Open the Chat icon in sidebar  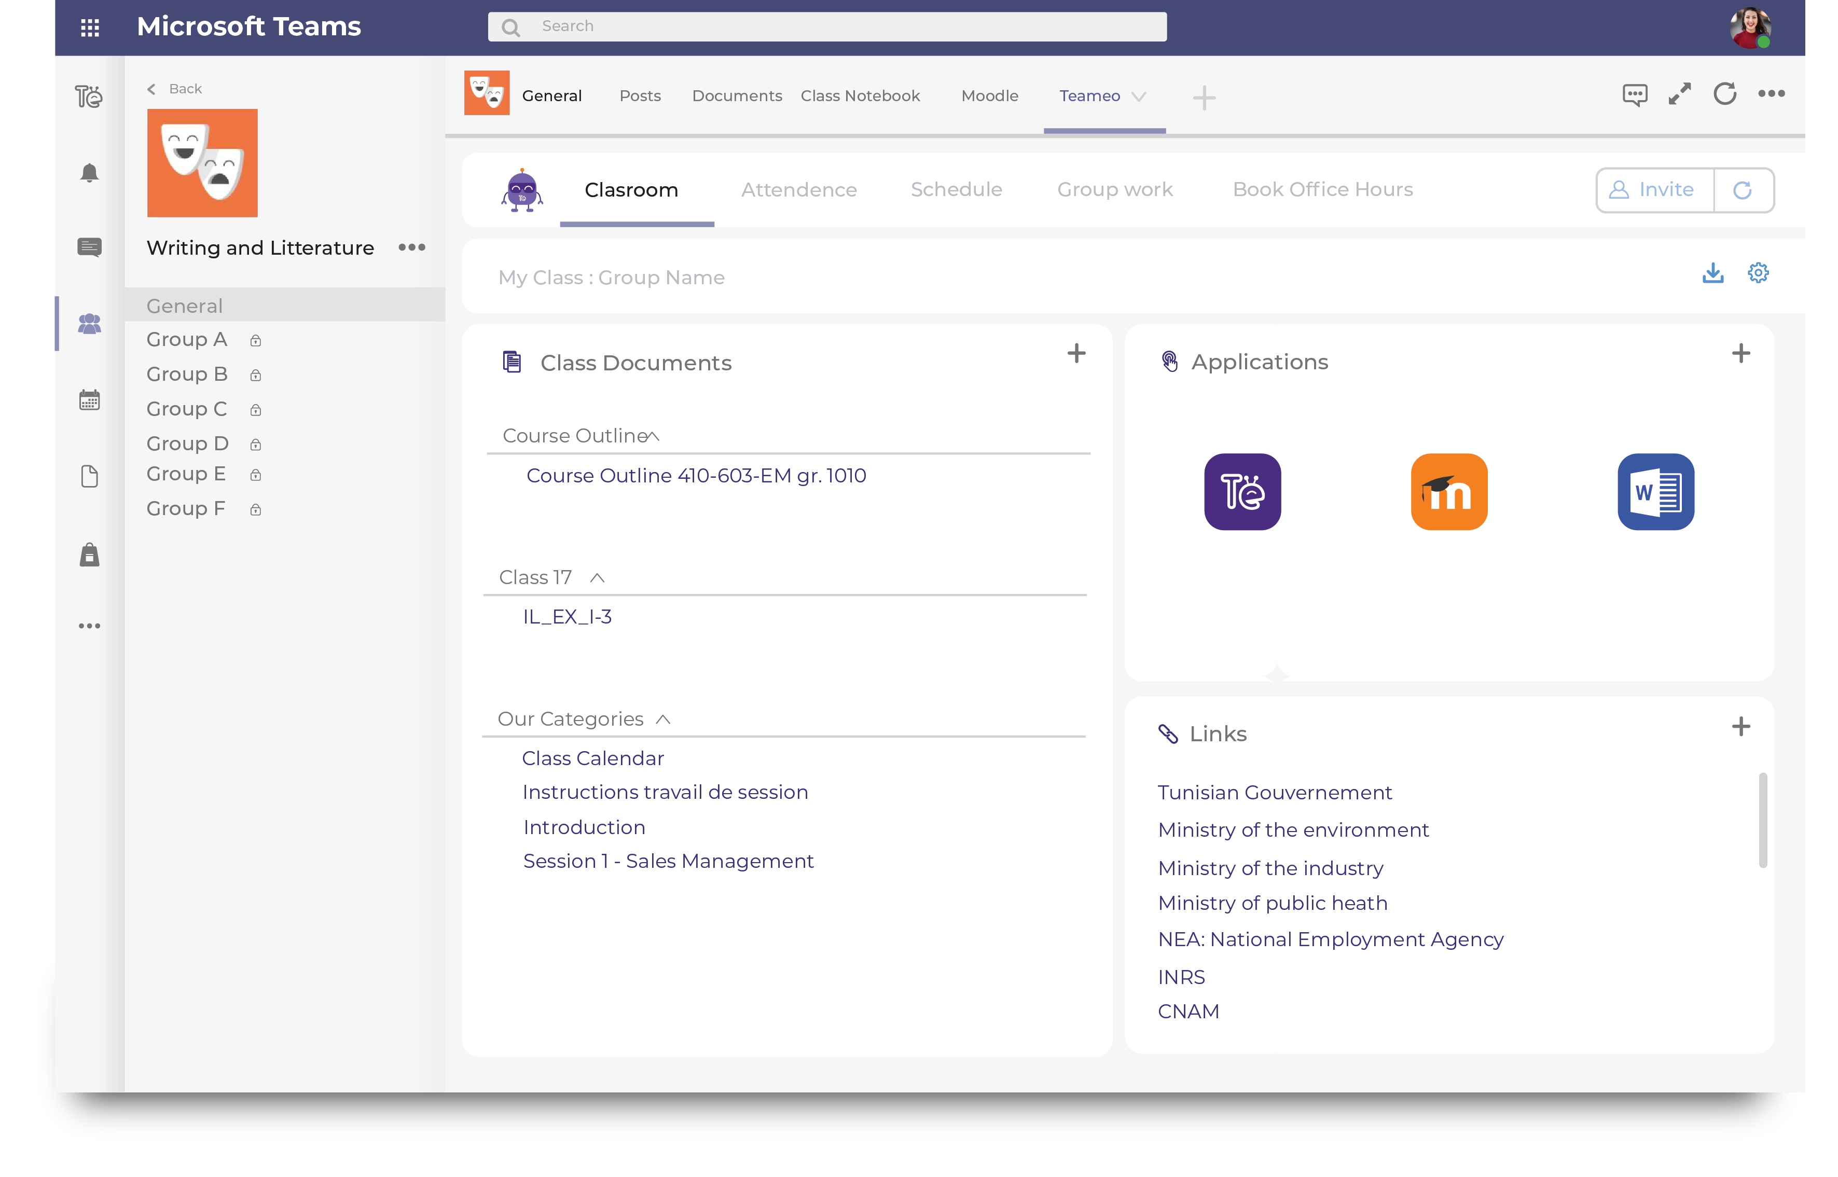(89, 247)
